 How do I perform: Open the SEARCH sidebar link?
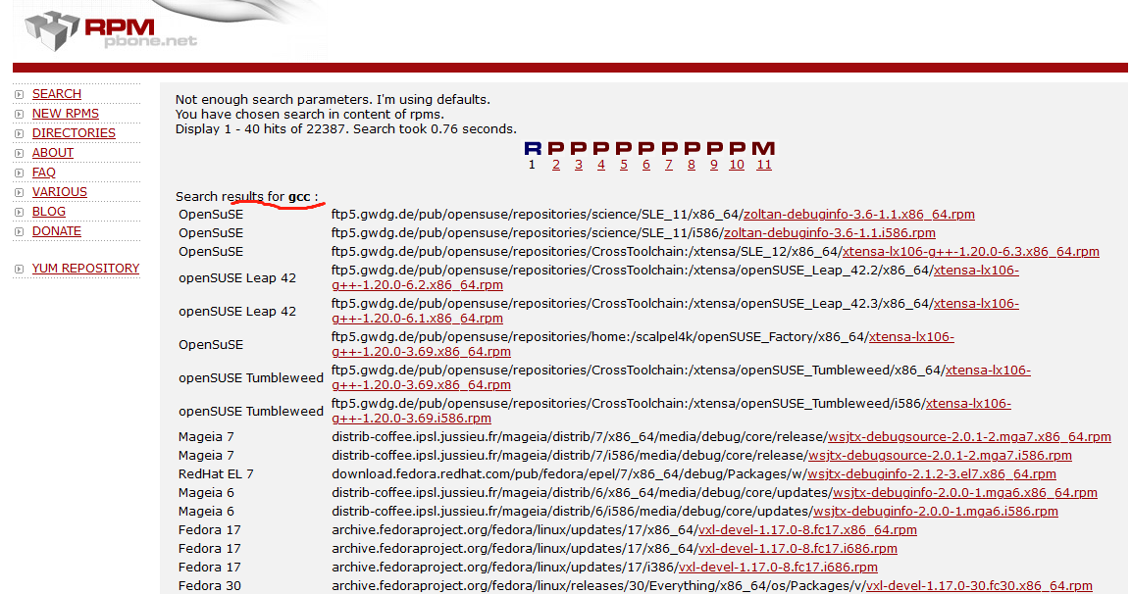pos(56,94)
